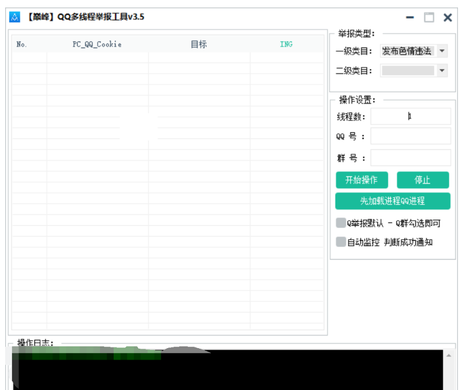Click into the QQ 号 input field
Image resolution: width=466 pixels, height=390 pixels.
[410, 136]
